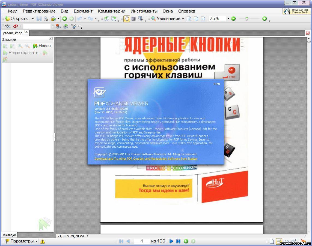Click the Redo arrow icon
Image resolution: width=312 pixels, height=246 pixels.
[90, 19]
